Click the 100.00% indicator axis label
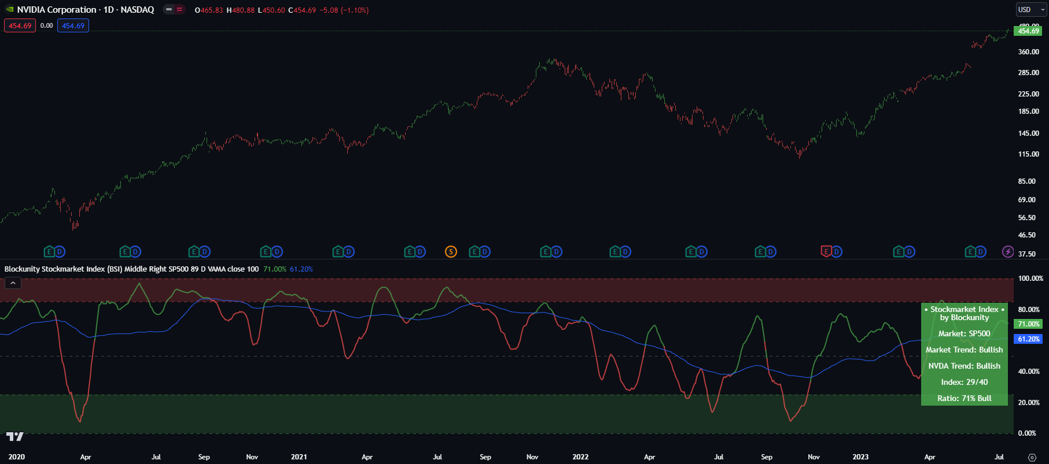Viewport: 1049px width, 464px height. tap(1030, 279)
